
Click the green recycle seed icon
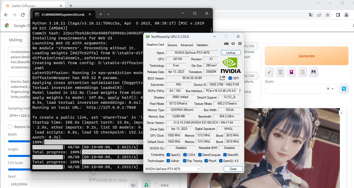(x=146, y=185)
